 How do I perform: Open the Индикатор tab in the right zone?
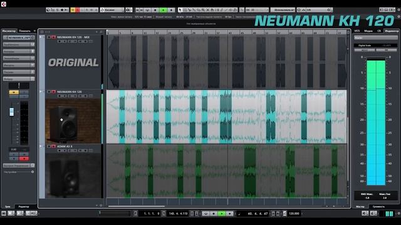(x=392, y=31)
